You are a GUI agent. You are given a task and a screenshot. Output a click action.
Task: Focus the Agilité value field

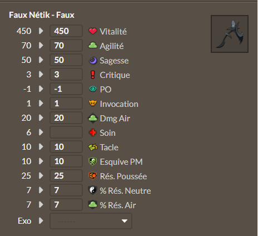(x=66, y=46)
